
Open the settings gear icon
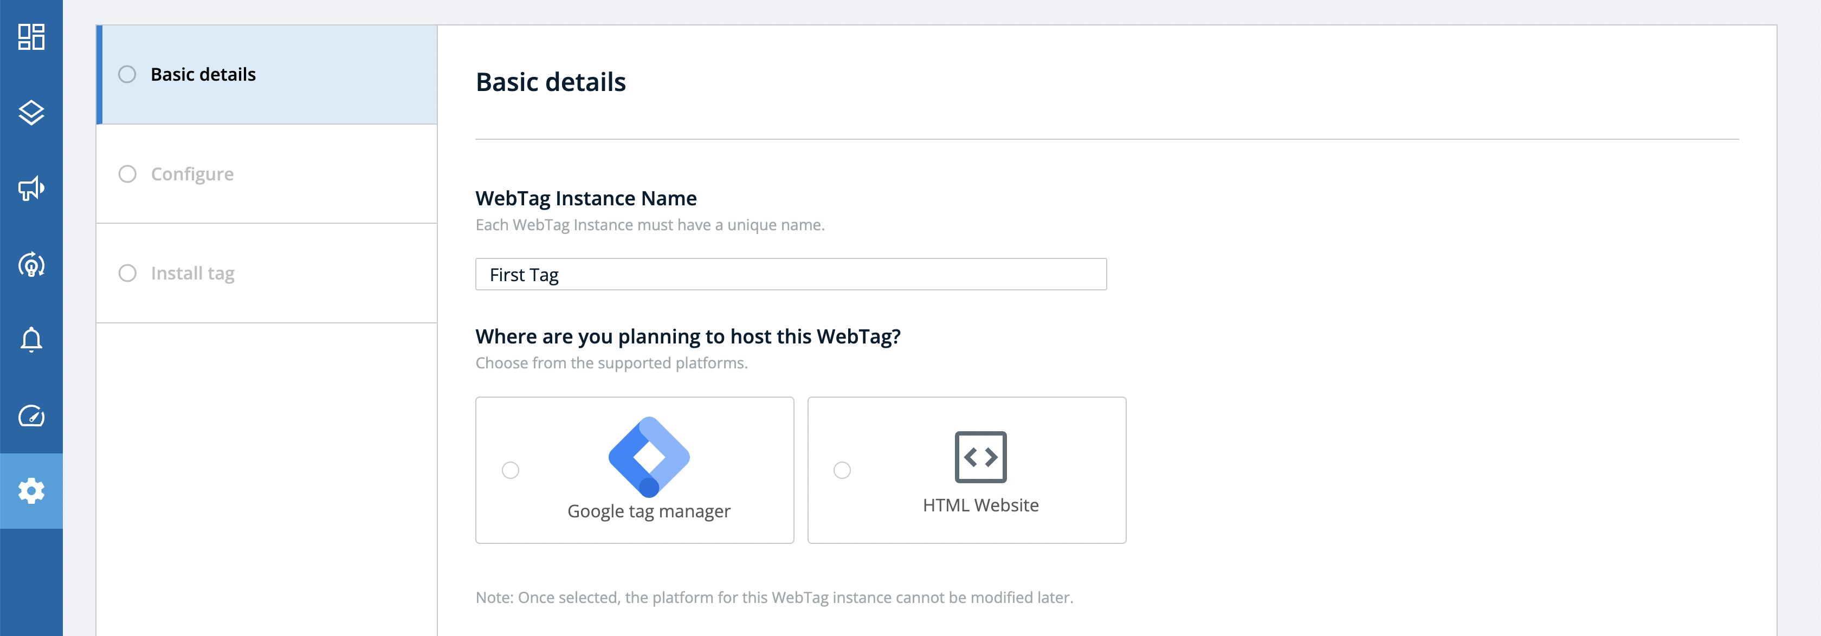(31, 490)
